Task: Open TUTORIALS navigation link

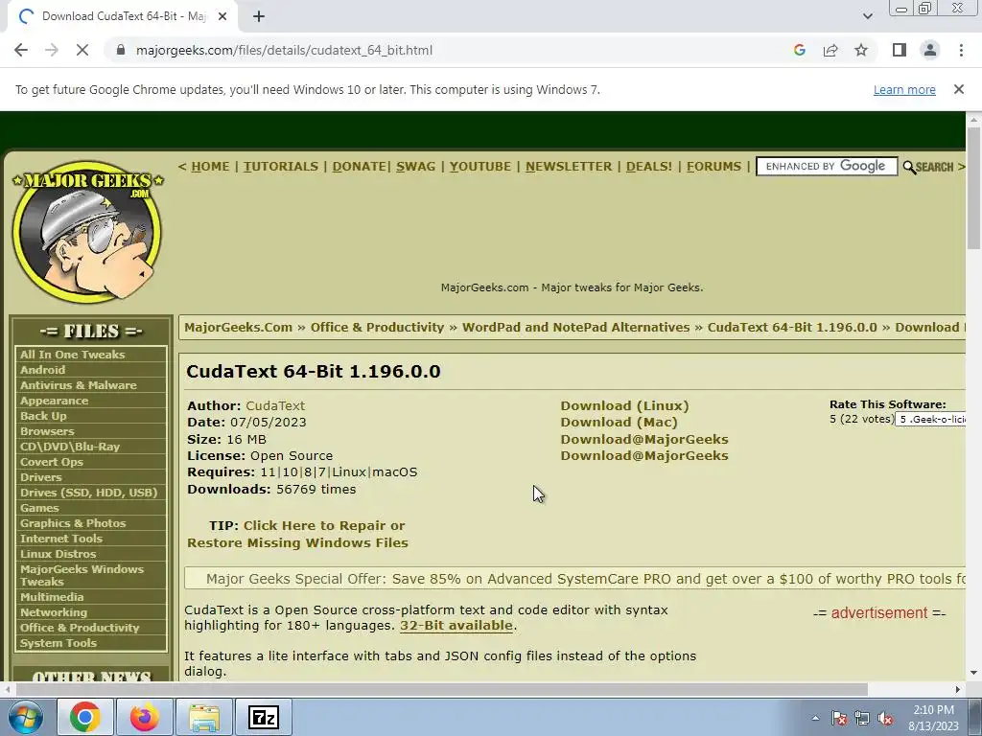Action: pyautogui.click(x=281, y=167)
